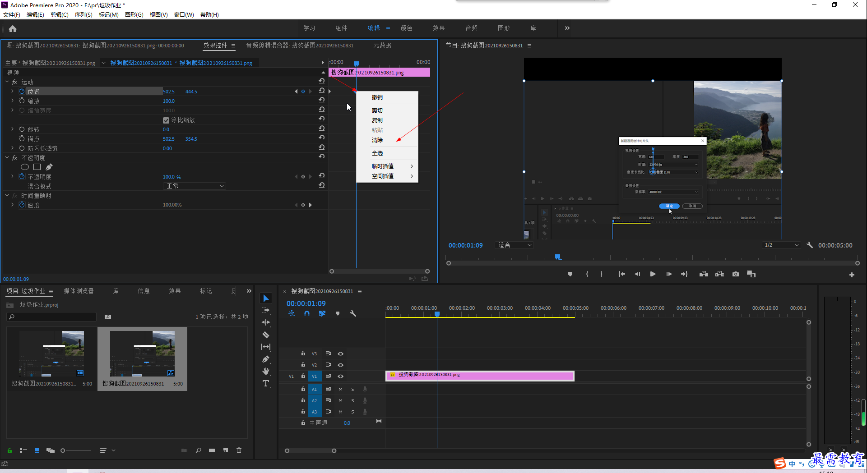Create new item in project panel

coord(226,450)
